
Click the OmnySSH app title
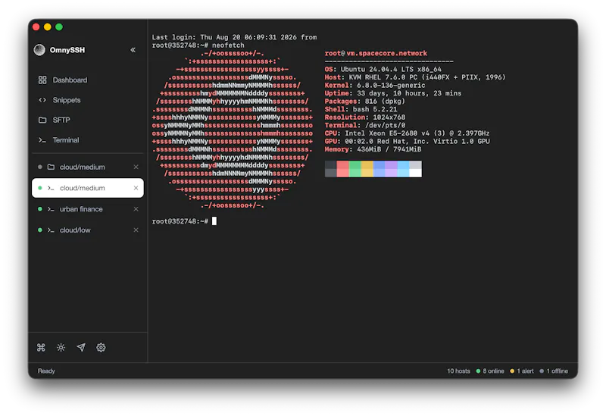(x=67, y=50)
